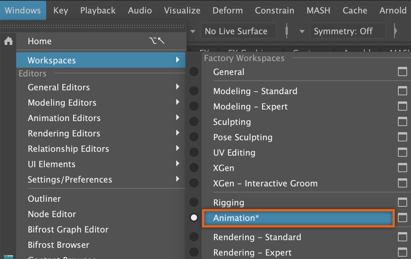Open the Symmetry: Off dropdown
Image resolution: width=411 pixels, height=259 pixels.
[348, 31]
